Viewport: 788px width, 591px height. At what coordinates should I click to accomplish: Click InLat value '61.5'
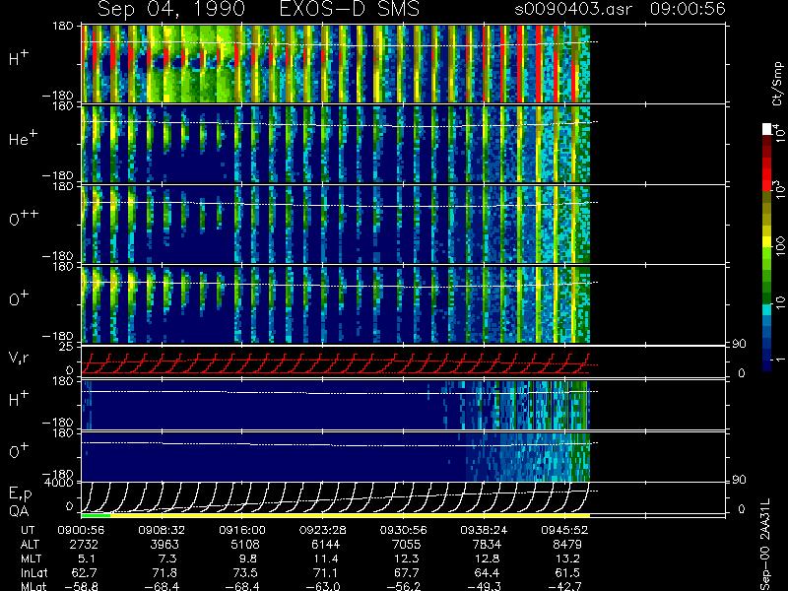[568, 572]
